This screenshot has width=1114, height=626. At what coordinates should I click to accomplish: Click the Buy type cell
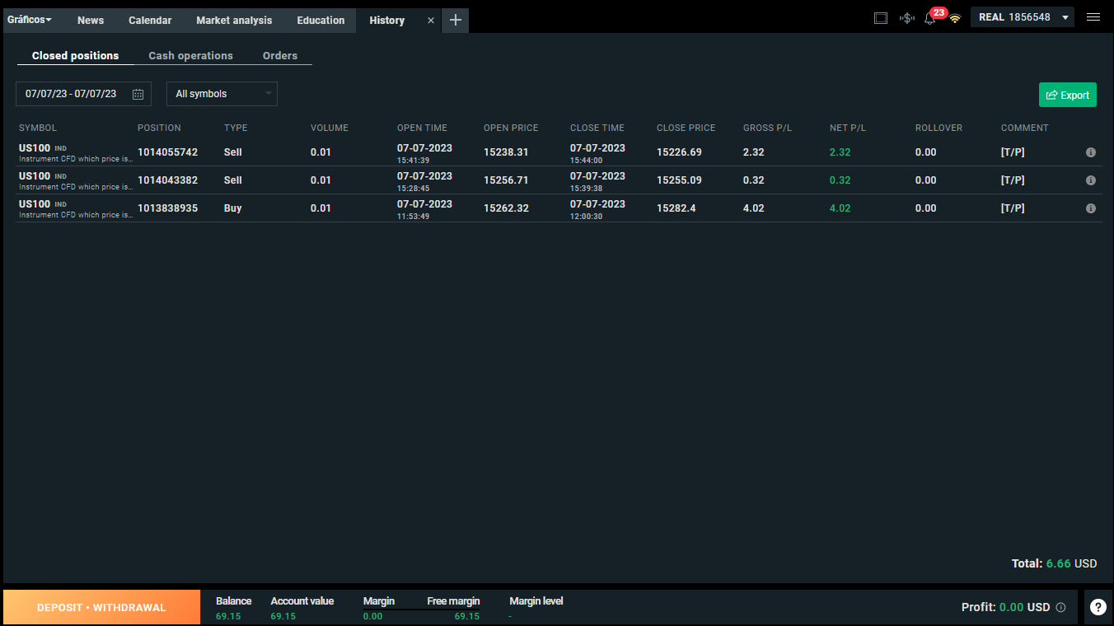(x=233, y=208)
